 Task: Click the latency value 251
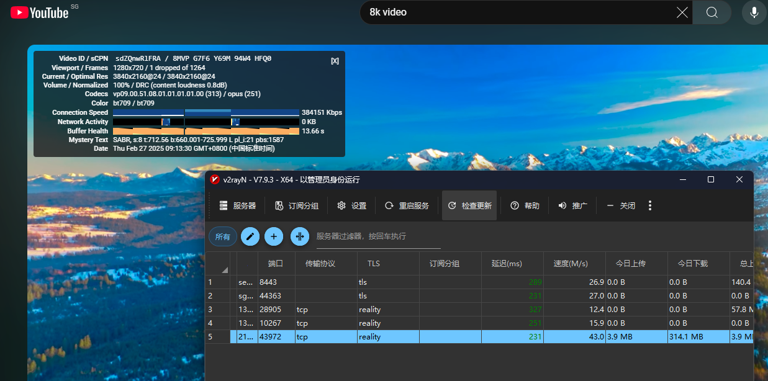(535, 323)
